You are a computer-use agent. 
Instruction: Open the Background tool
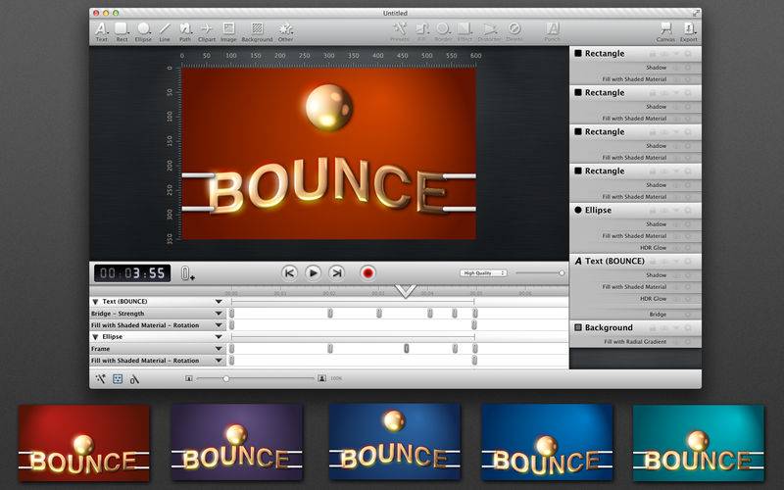257,29
